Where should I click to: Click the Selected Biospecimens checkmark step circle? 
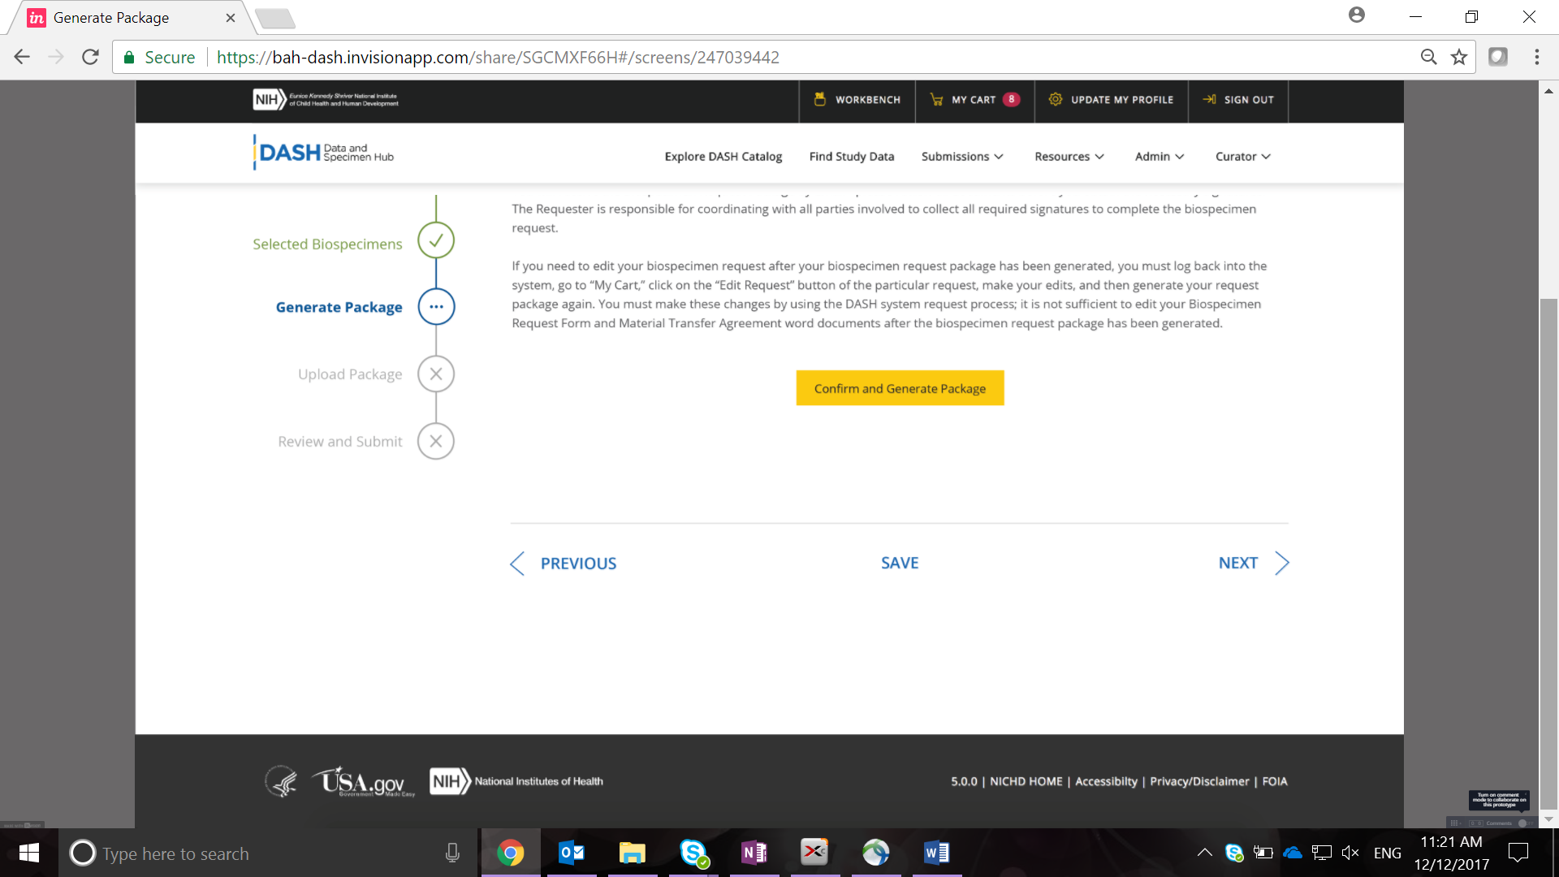(436, 240)
